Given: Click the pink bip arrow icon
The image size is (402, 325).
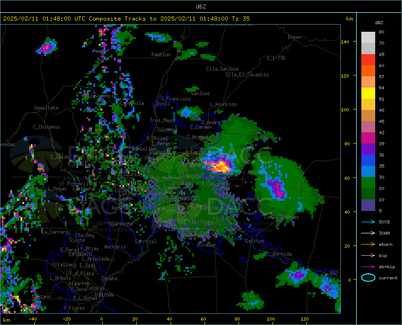Looking at the screenshot, I should (x=368, y=256).
